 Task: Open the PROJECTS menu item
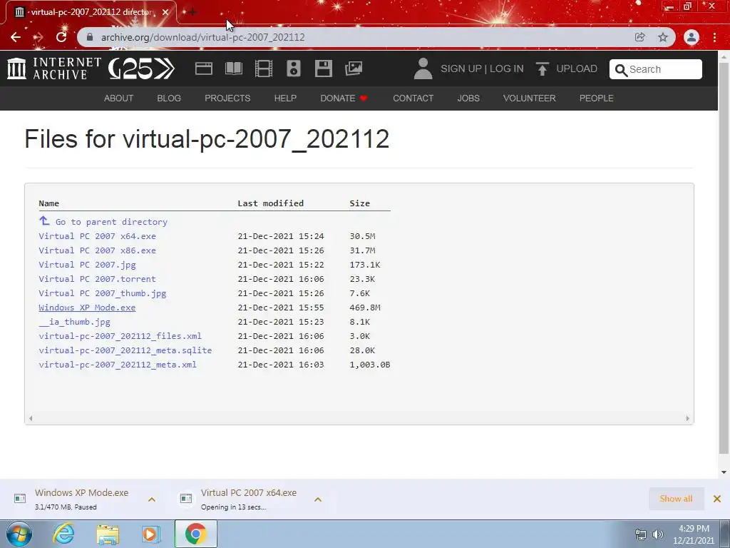tap(227, 98)
